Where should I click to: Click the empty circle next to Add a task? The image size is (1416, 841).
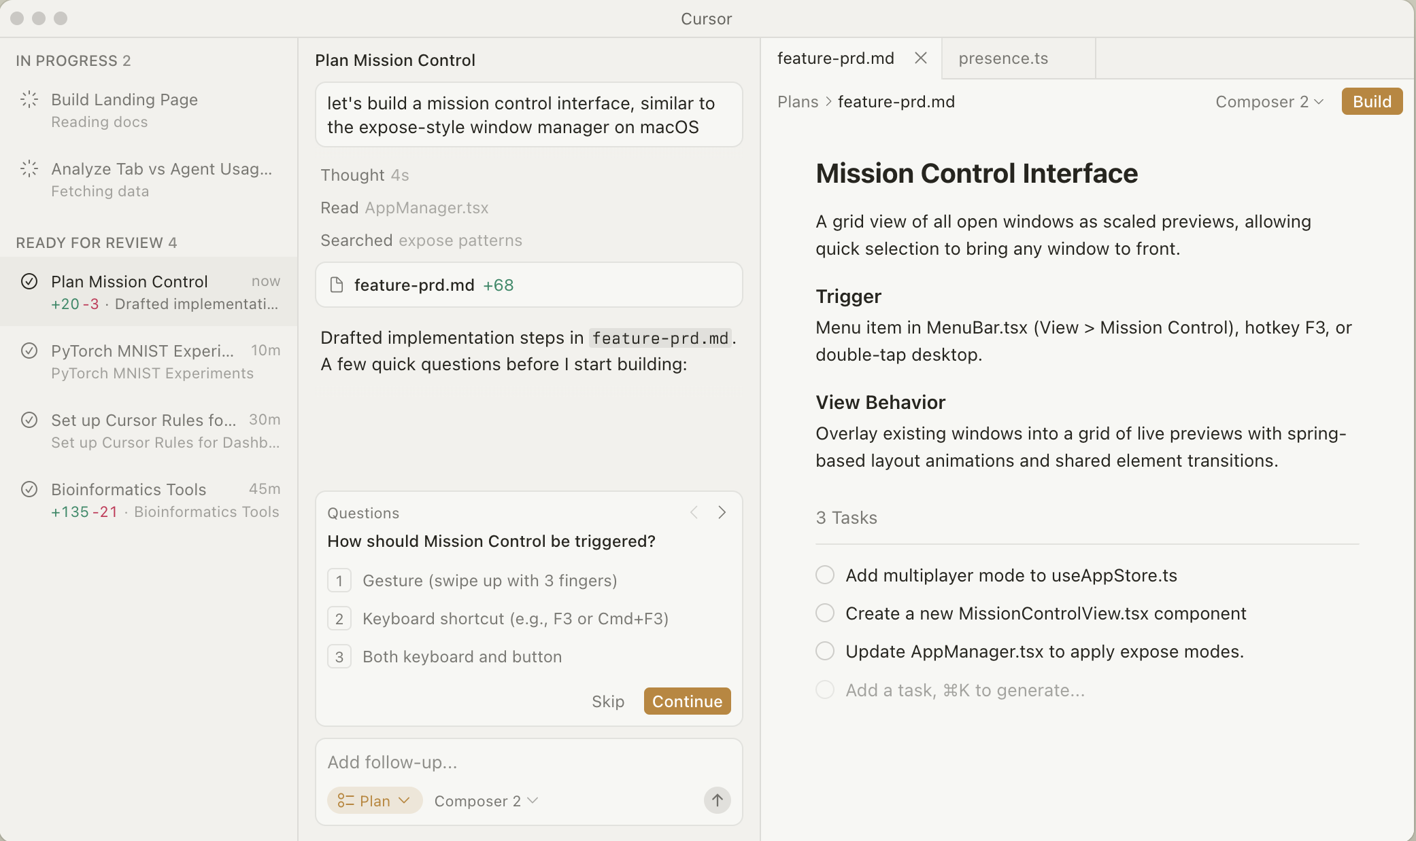825,690
